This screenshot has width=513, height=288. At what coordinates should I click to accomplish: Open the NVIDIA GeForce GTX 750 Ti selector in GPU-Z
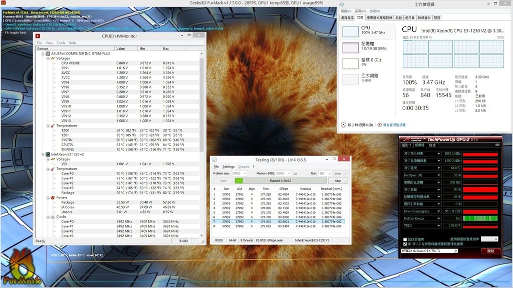click(x=429, y=251)
